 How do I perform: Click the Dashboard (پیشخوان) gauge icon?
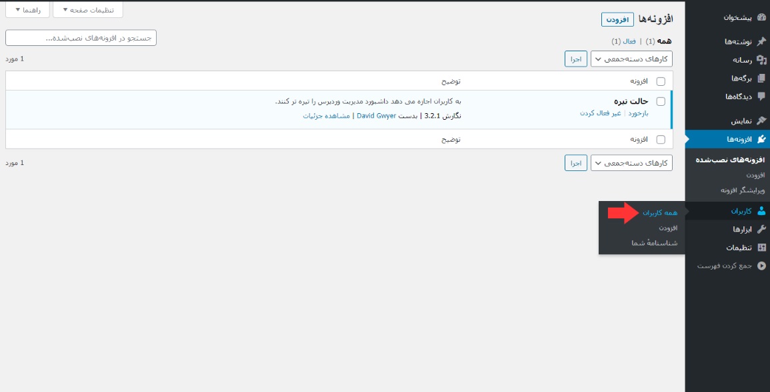click(761, 18)
